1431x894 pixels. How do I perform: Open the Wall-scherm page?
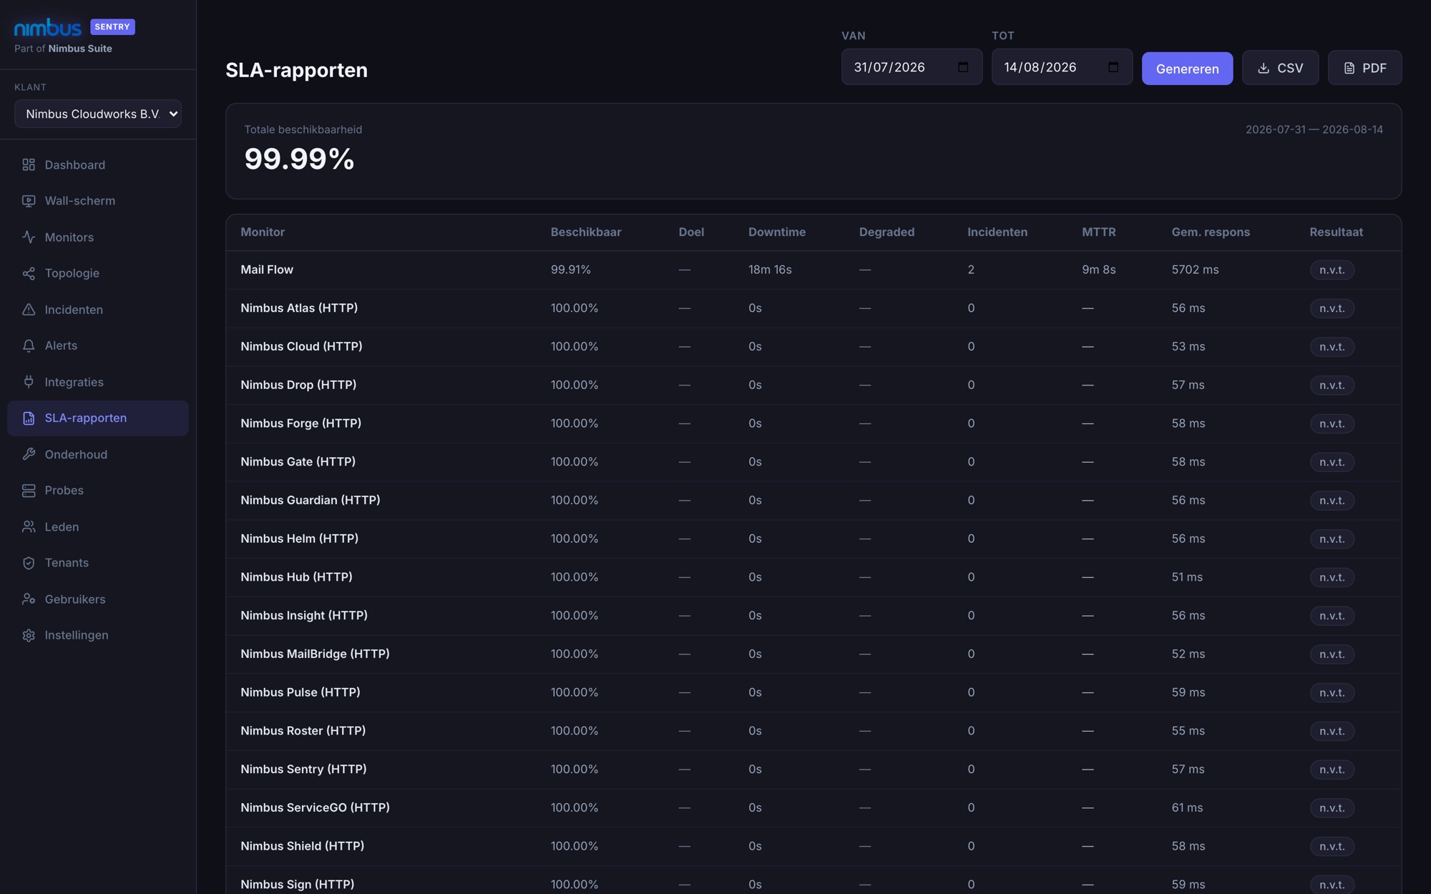(98, 201)
